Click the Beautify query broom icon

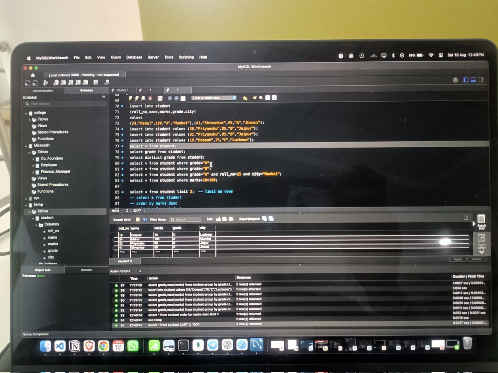tap(254, 98)
